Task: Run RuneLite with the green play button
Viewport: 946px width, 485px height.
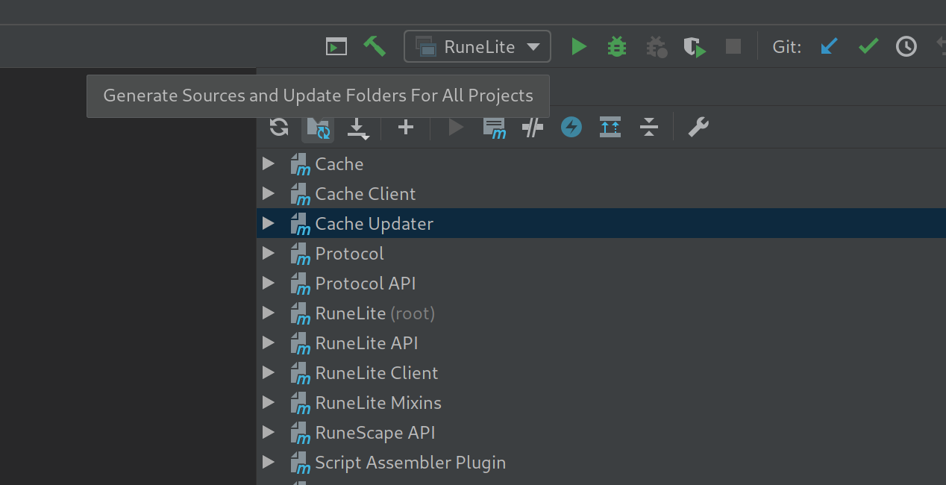Action: click(579, 46)
